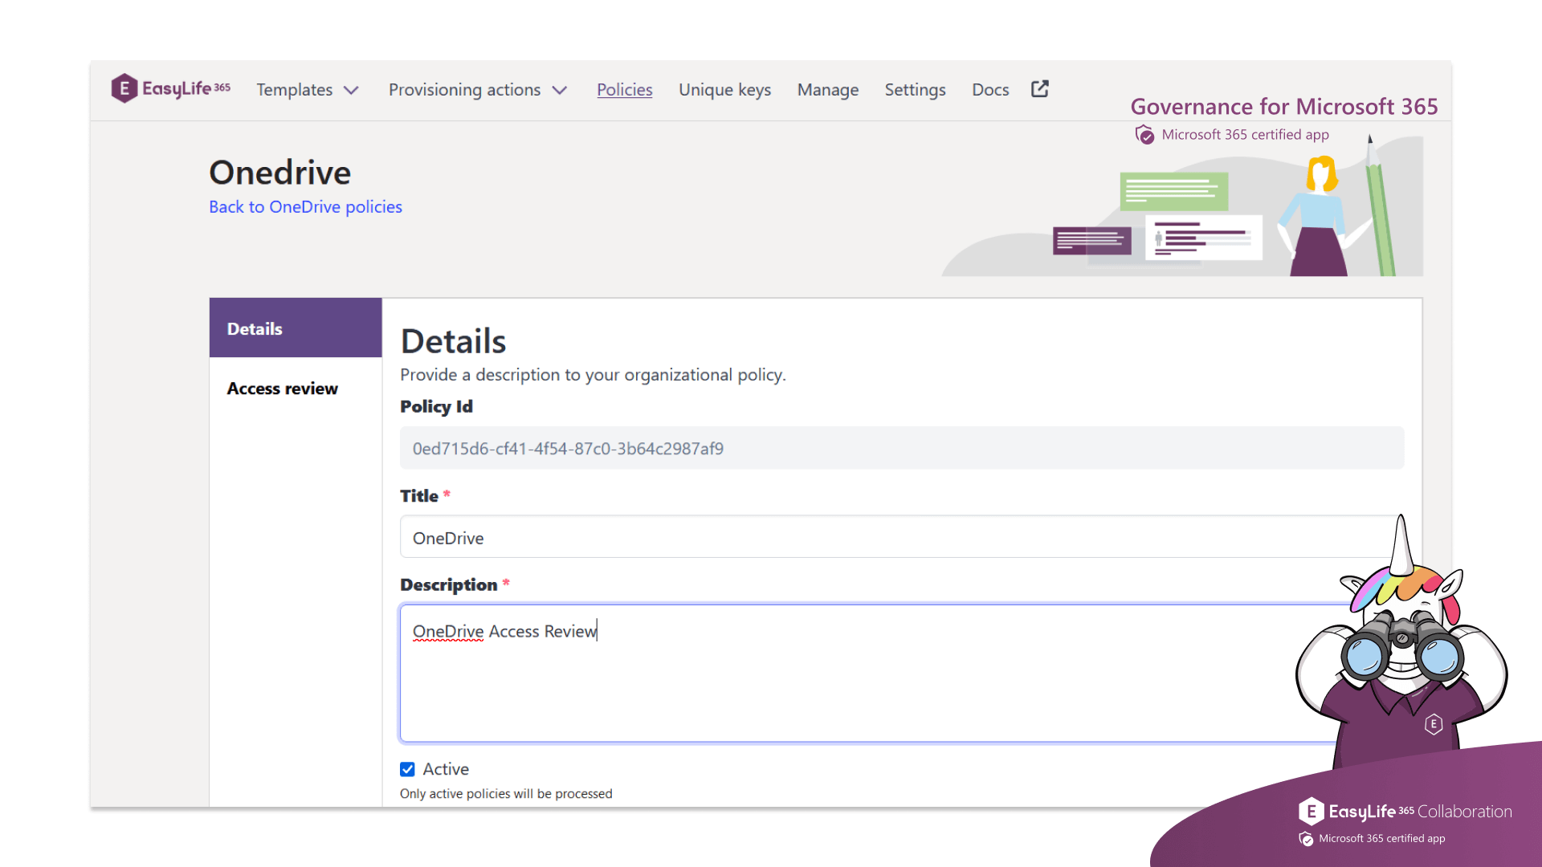Click Back to OneDrive policies link
The width and height of the screenshot is (1542, 867).
305,206
